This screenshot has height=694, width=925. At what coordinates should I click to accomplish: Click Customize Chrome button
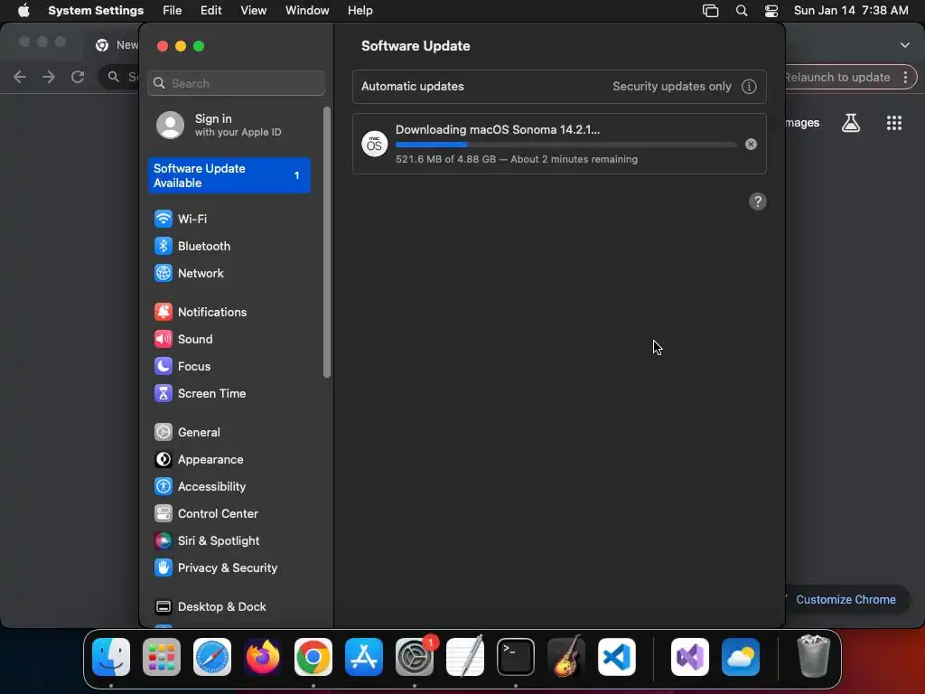[846, 600]
